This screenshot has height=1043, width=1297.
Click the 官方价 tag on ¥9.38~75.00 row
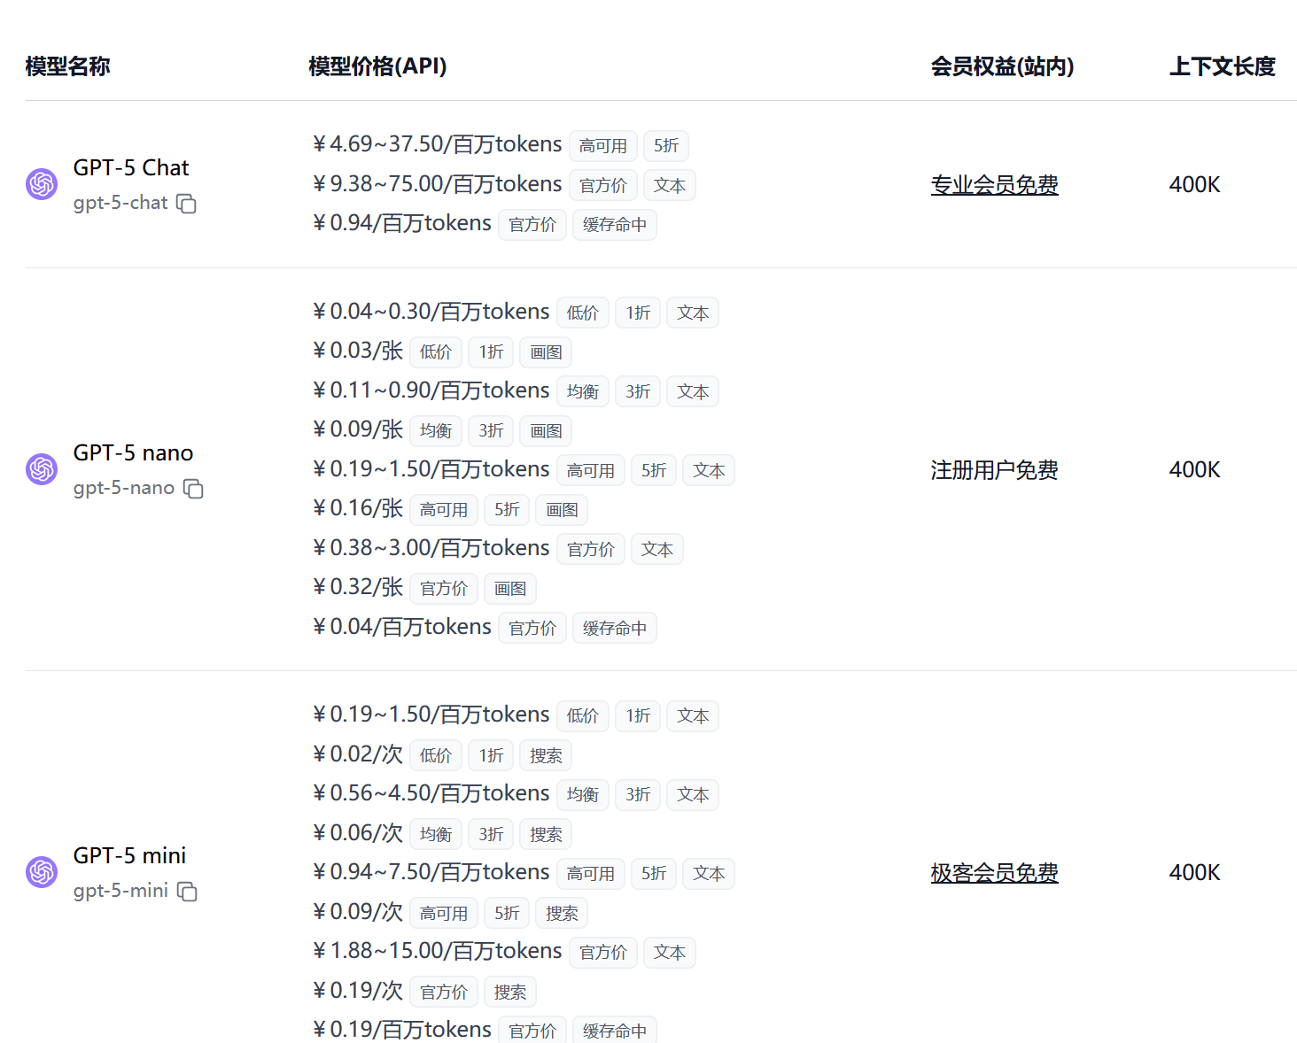click(x=603, y=186)
